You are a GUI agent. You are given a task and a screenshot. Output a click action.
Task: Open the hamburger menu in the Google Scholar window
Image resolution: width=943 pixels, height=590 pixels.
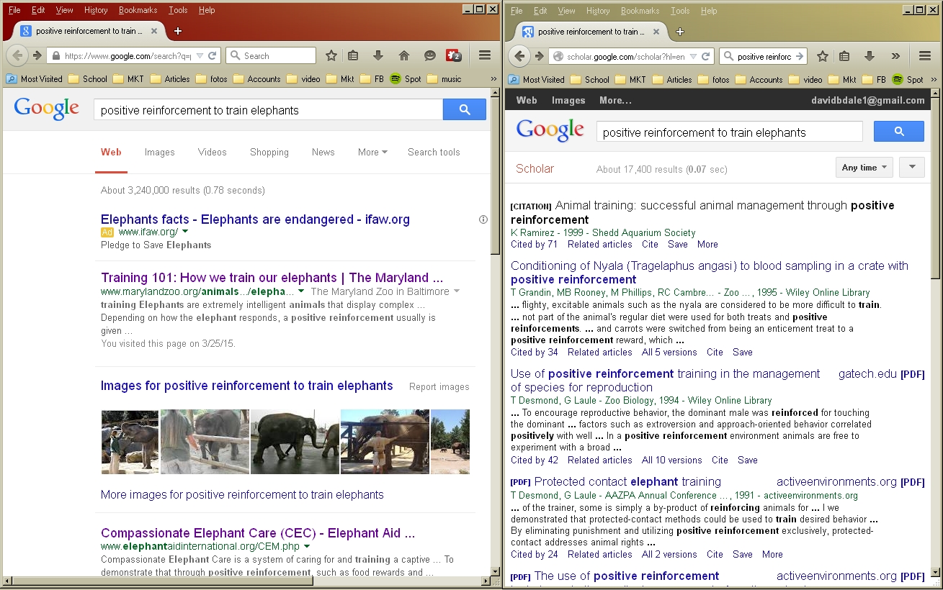coord(925,56)
